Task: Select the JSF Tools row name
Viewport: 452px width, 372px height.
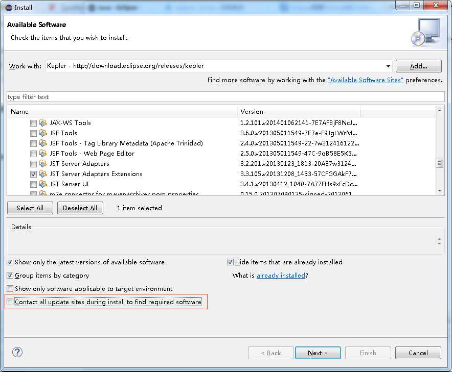Action: (x=63, y=133)
